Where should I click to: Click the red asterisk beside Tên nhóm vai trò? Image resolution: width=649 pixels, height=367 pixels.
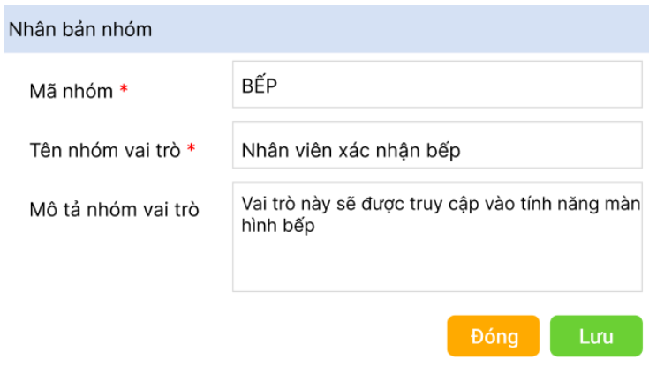[x=190, y=149]
